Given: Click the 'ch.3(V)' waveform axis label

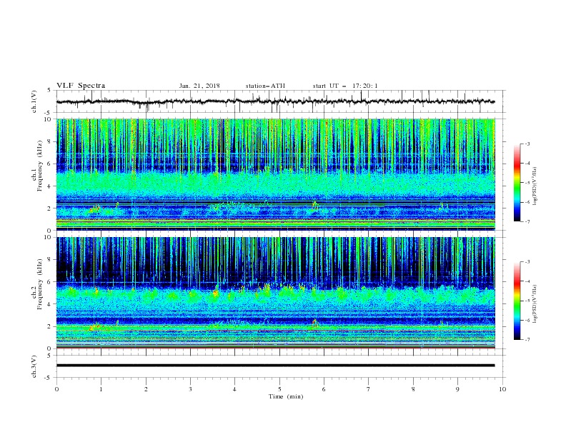Looking at the screenshot, I should click(34, 366).
